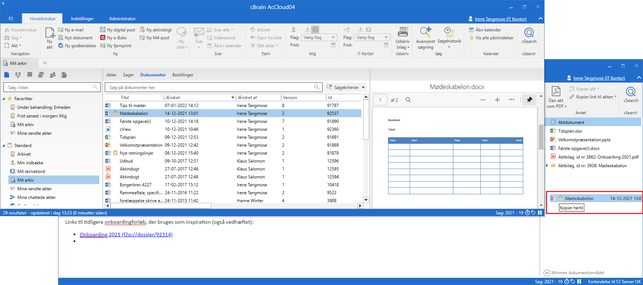Open the Udskriv bilag dropdown
The height and width of the screenshot is (285, 643).
pyautogui.click(x=402, y=38)
